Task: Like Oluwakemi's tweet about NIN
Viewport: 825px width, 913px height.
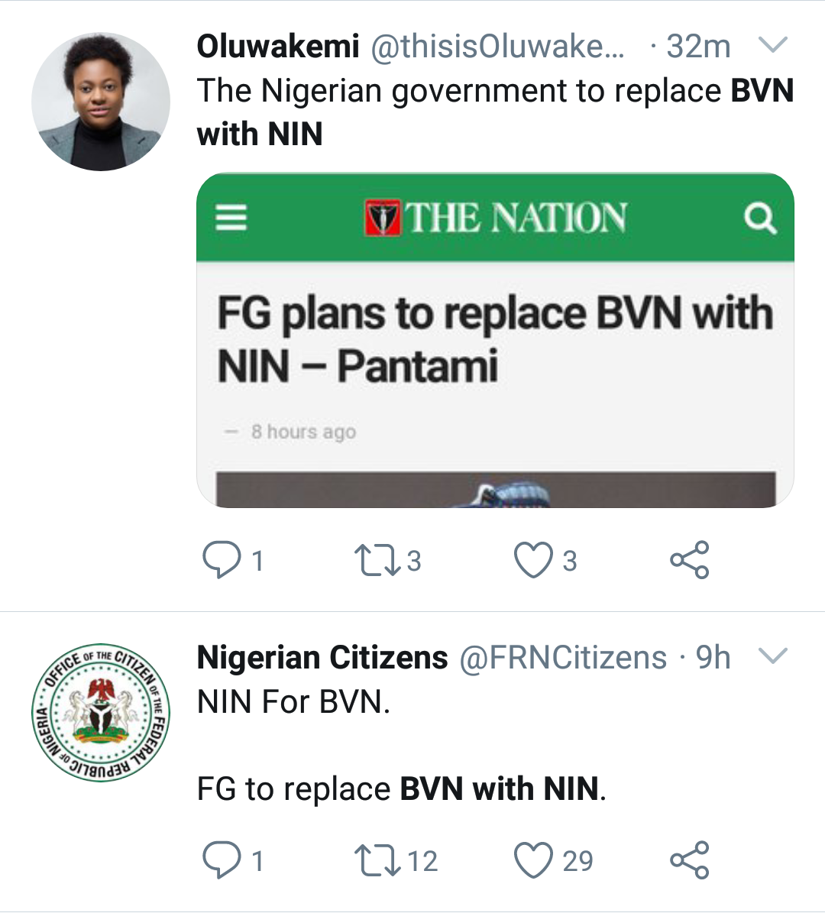Action: click(533, 560)
